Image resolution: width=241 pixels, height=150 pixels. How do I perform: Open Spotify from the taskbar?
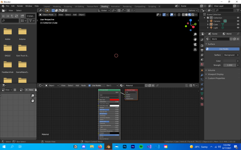141,147
